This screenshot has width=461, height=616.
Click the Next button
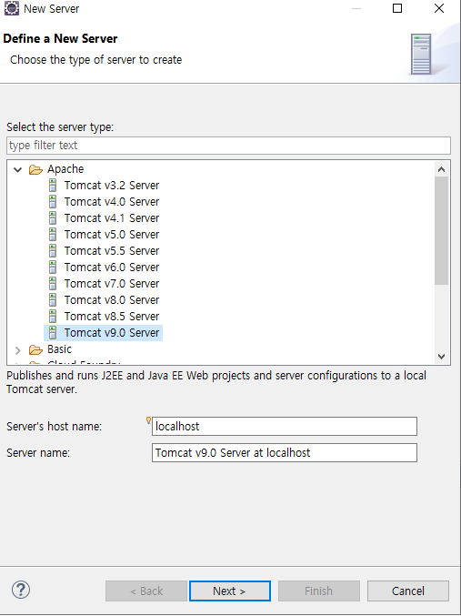[230, 591]
